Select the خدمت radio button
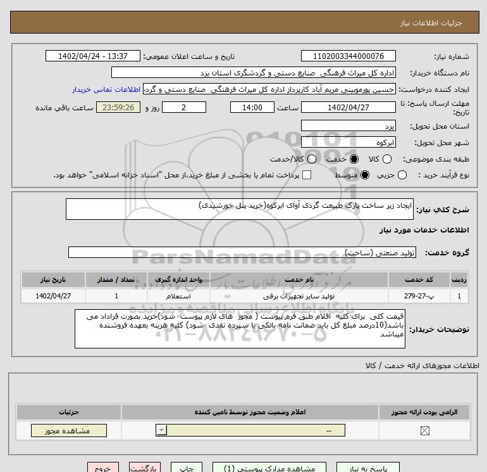 354,159
